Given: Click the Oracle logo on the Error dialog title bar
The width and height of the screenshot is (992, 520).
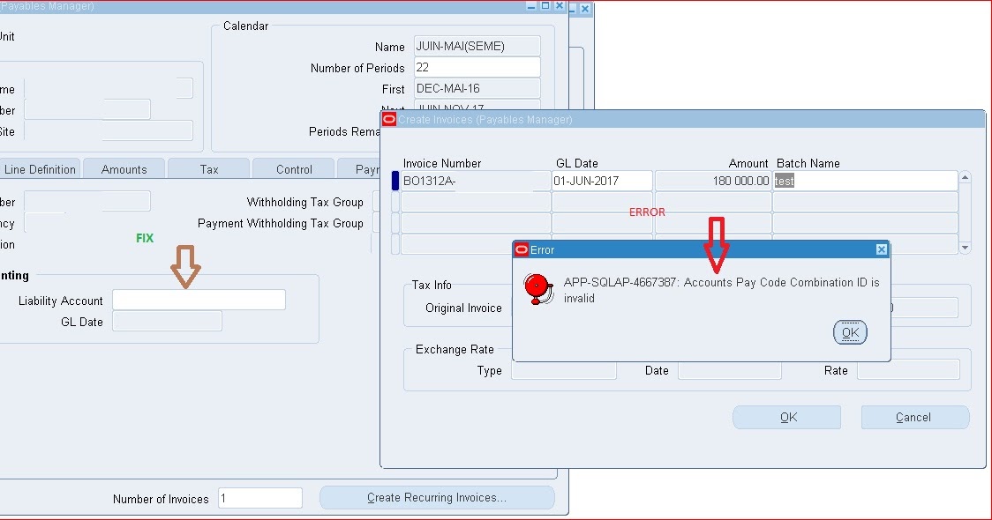Looking at the screenshot, I should 521,249.
